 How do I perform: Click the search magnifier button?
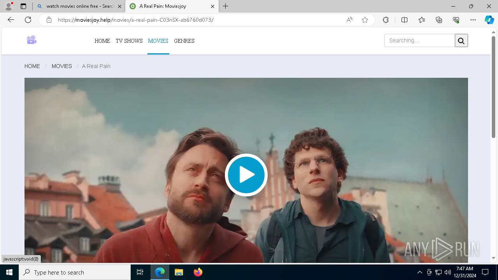461,40
